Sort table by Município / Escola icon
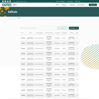Viewport: 99px width, 99px height. [45, 33]
